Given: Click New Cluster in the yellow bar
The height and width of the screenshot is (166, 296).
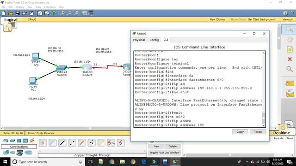Looking at the screenshot, I should click(x=217, y=19).
